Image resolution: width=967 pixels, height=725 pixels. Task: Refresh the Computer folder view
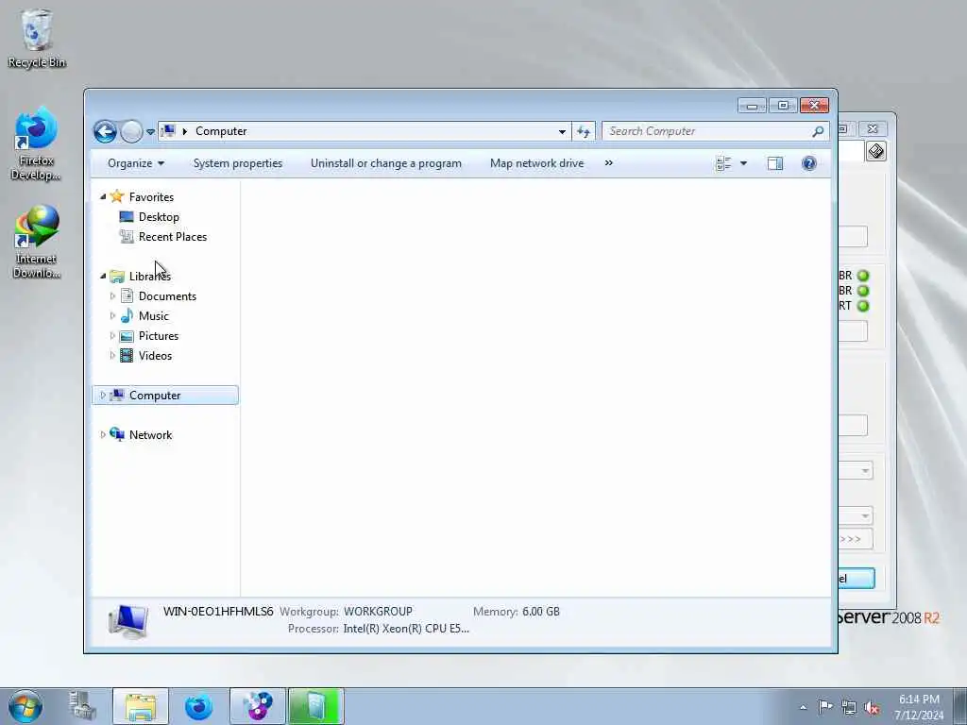[584, 131]
